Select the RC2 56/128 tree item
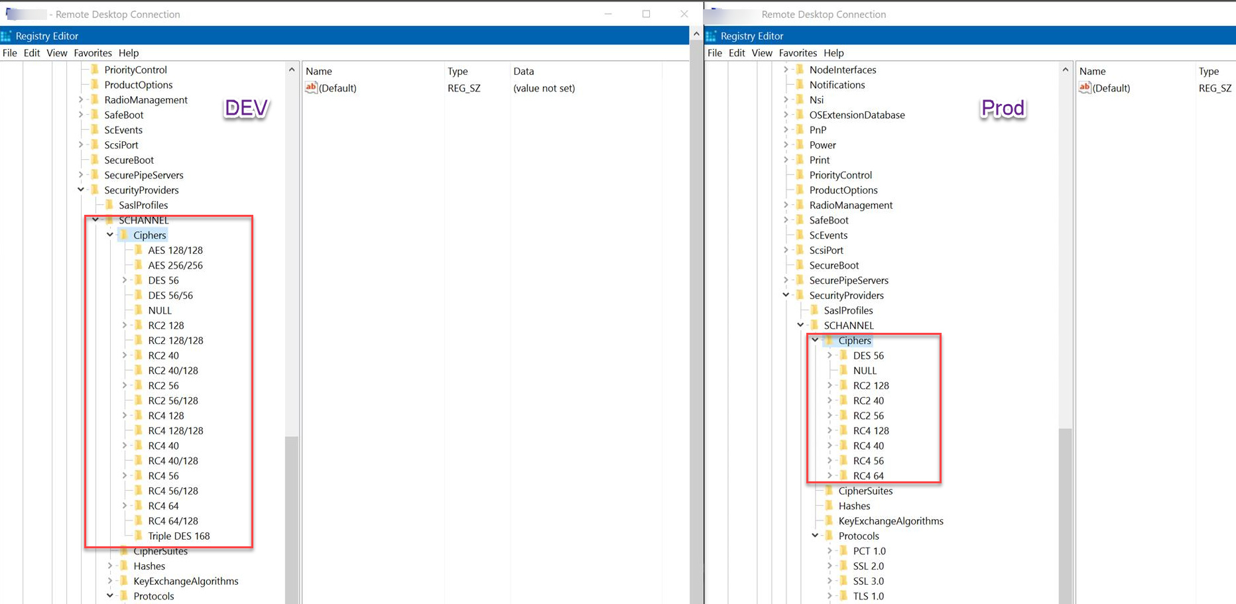Viewport: 1236px width, 604px height. pyautogui.click(x=172, y=400)
